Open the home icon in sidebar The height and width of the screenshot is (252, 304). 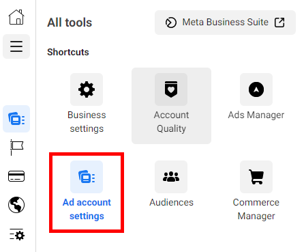pyautogui.click(x=16, y=17)
